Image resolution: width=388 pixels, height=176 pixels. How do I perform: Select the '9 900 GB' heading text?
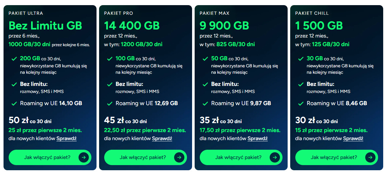(224, 25)
